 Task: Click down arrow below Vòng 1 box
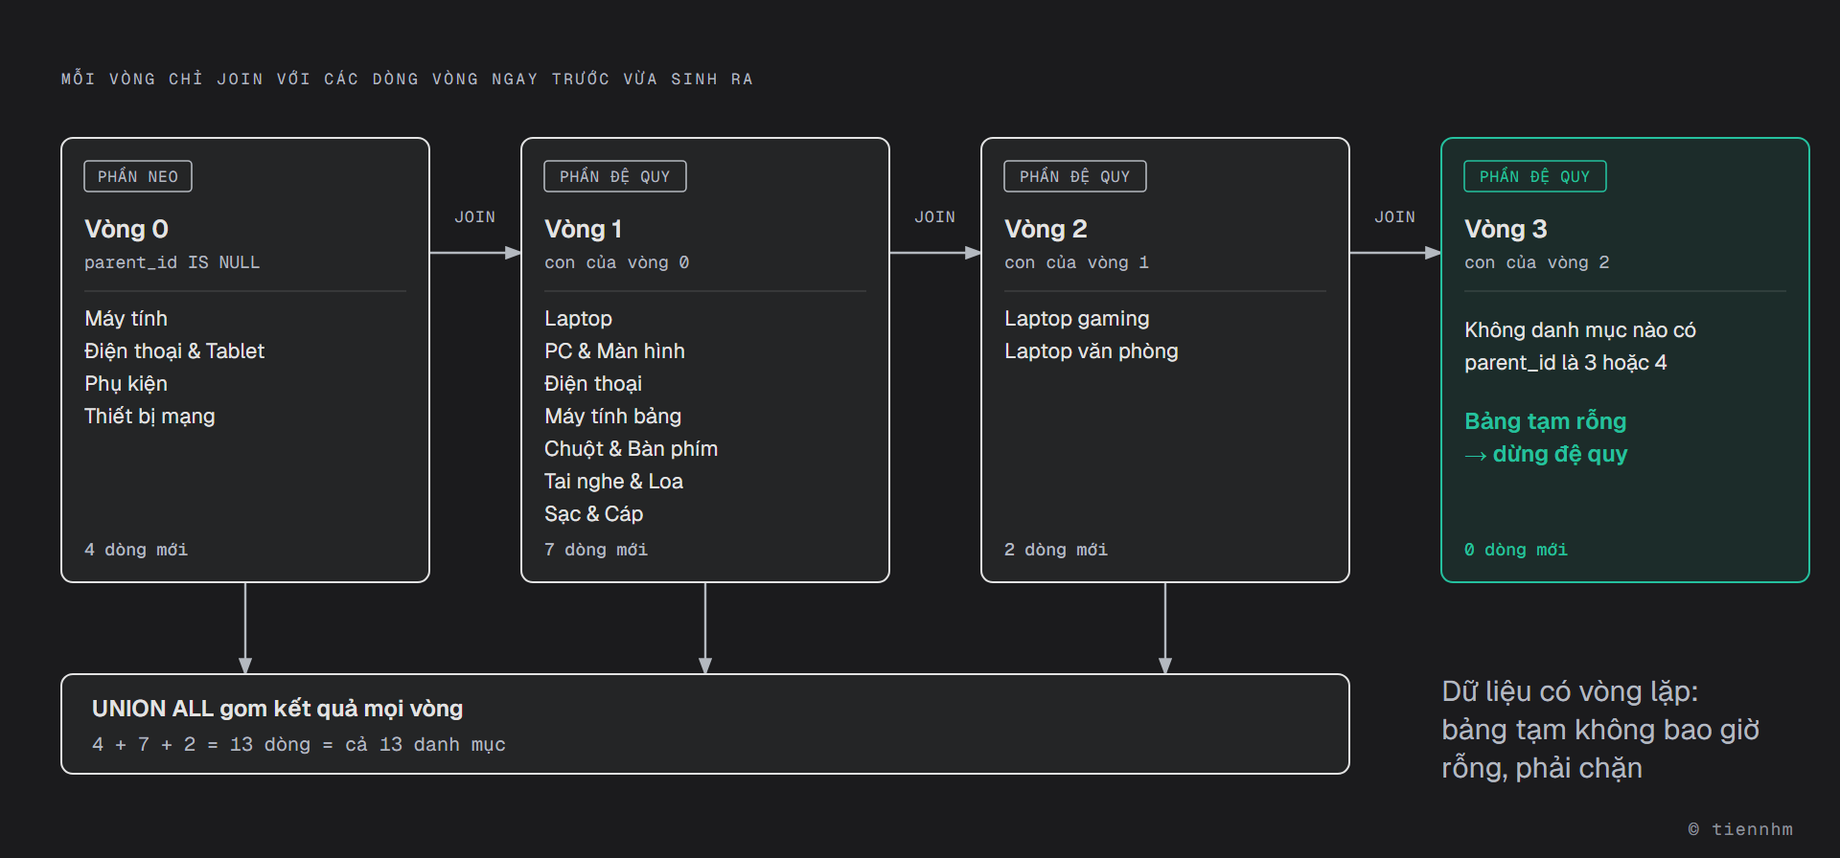tap(705, 628)
